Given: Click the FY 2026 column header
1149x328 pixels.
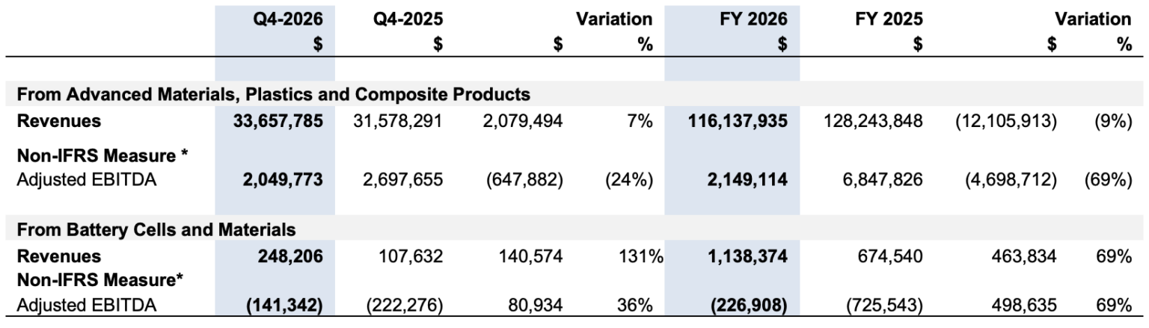Looking at the screenshot, I should (x=753, y=19).
